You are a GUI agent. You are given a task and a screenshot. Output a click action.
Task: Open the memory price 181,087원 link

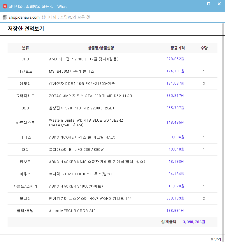click(175, 83)
